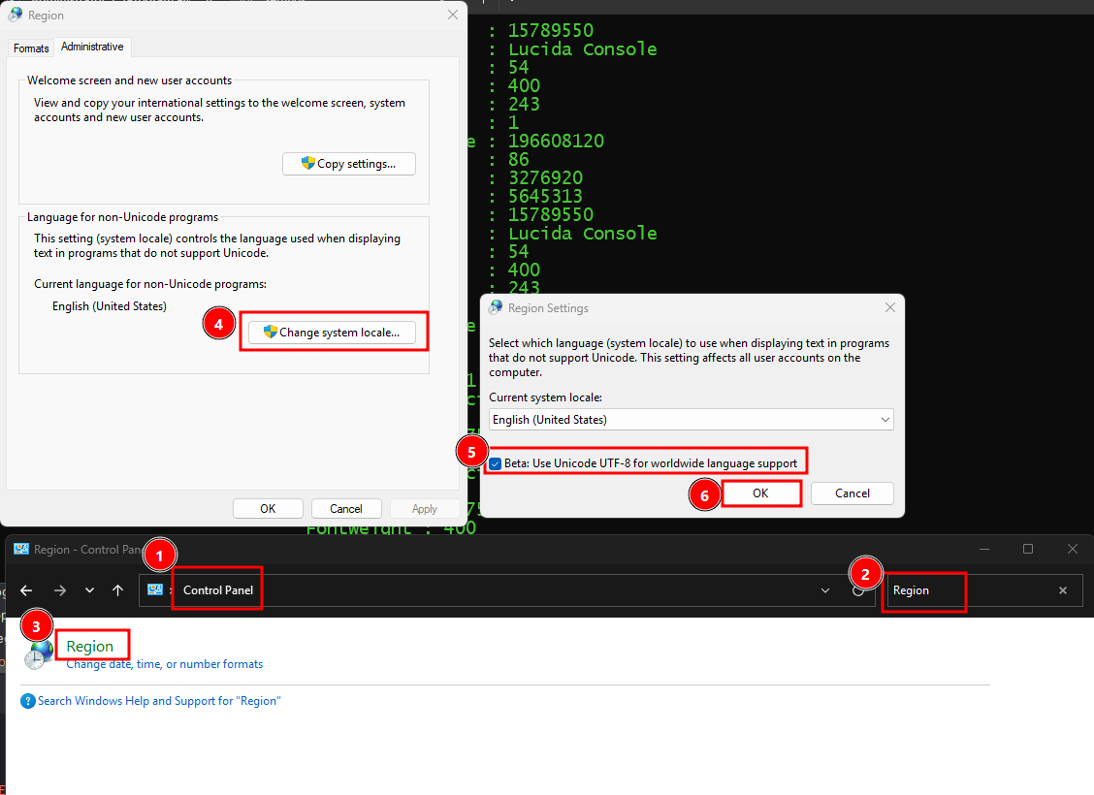Viewport: 1094px width, 795px height.
Task: Open the Current system locale dropdown
Action: 691,420
